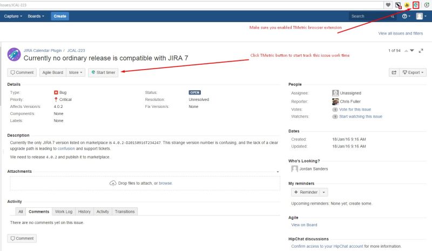Click the TMetric extension icon in browser toolbar

coord(416,5)
